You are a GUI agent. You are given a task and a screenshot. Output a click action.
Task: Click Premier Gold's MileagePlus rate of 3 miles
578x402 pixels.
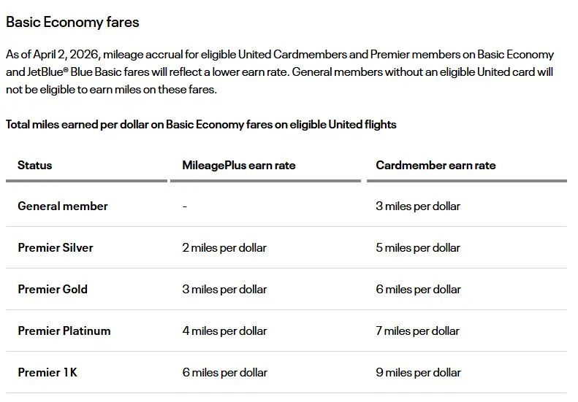pos(224,290)
